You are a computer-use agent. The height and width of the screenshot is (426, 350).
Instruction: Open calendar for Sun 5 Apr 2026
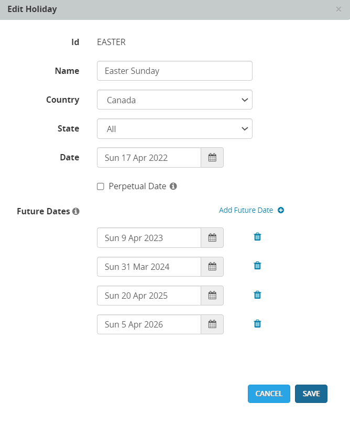click(x=212, y=324)
